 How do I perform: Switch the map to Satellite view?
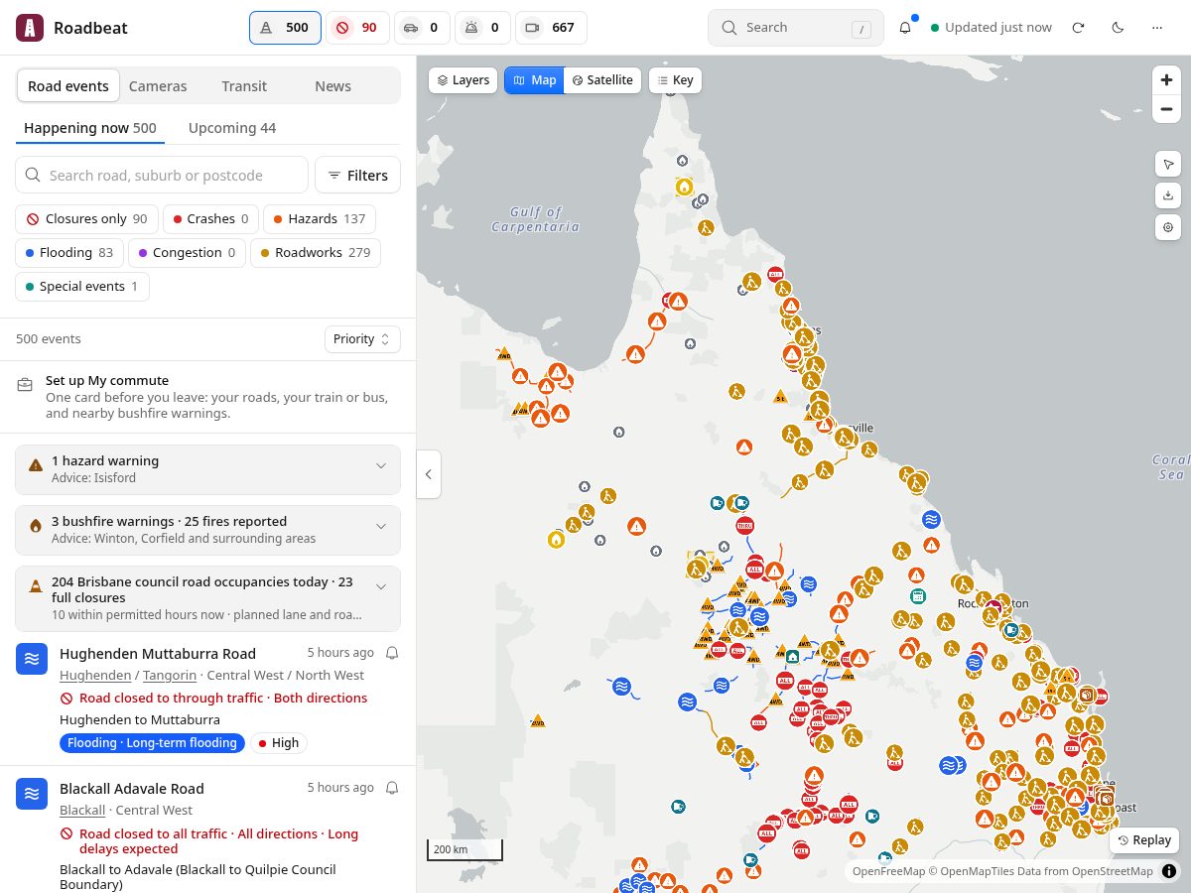602,80
